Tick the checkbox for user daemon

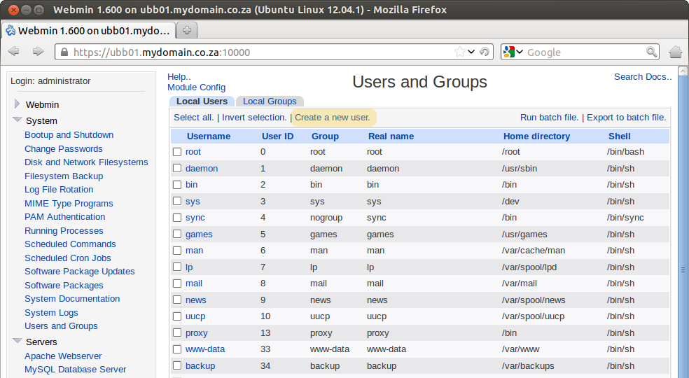coord(177,168)
